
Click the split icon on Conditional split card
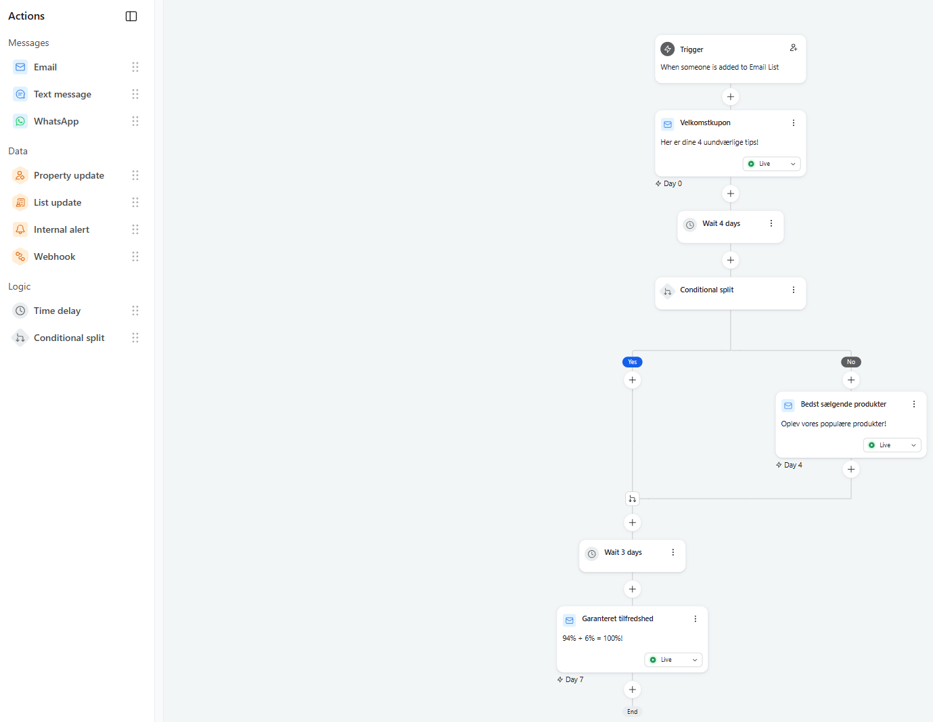click(668, 292)
